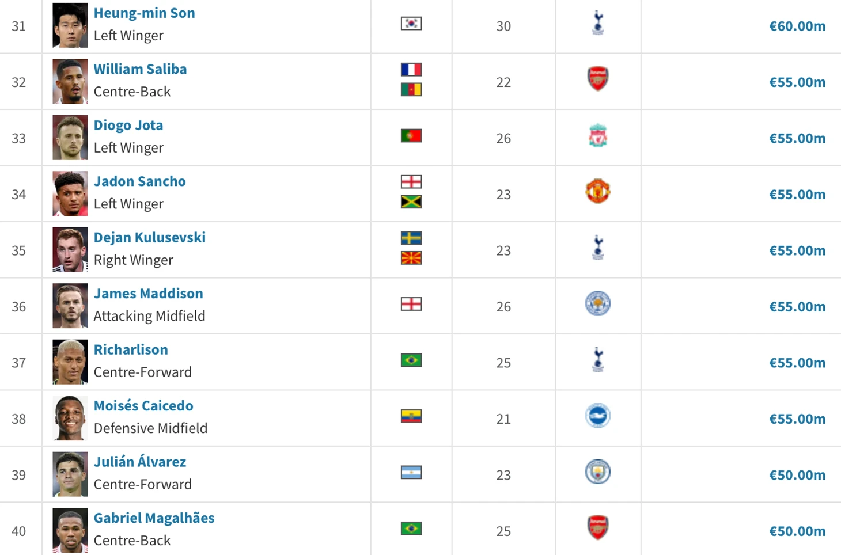The width and height of the screenshot is (841, 555).
Task: Click Argentina flag beside Julián Álvarez
Action: coord(411,473)
